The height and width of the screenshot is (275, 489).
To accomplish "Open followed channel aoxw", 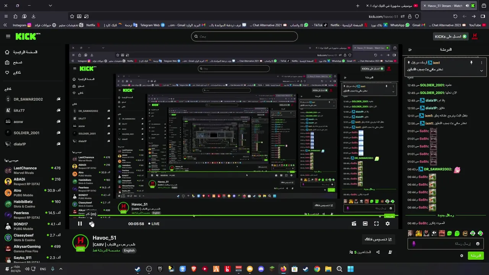I will (x=33, y=121).
